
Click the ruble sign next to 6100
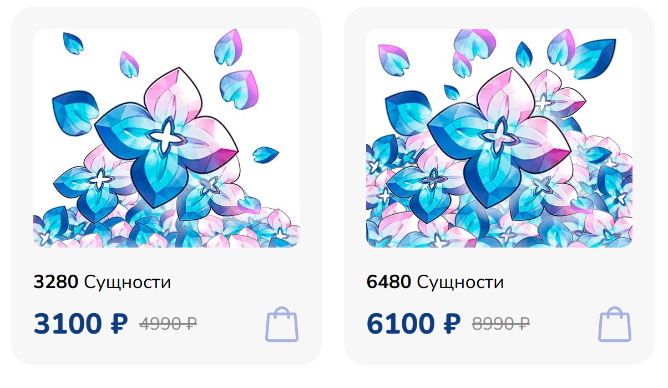click(451, 324)
